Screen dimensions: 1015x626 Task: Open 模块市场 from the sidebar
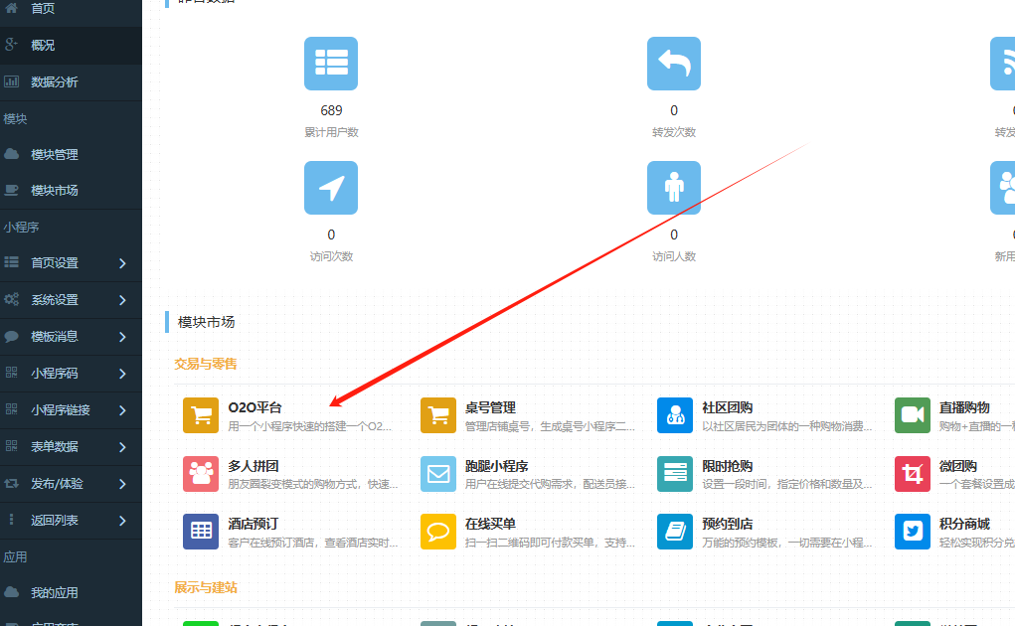pyautogui.click(x=55, y=191)
